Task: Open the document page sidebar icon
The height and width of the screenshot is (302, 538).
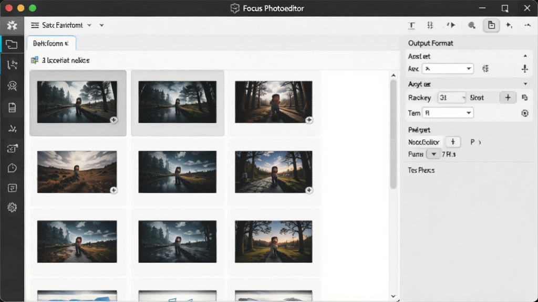Action: 12,107
